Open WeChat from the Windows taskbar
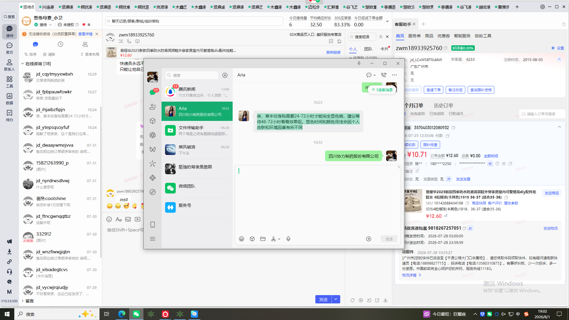This screenshot has height=320, width=569. (136, 314)
